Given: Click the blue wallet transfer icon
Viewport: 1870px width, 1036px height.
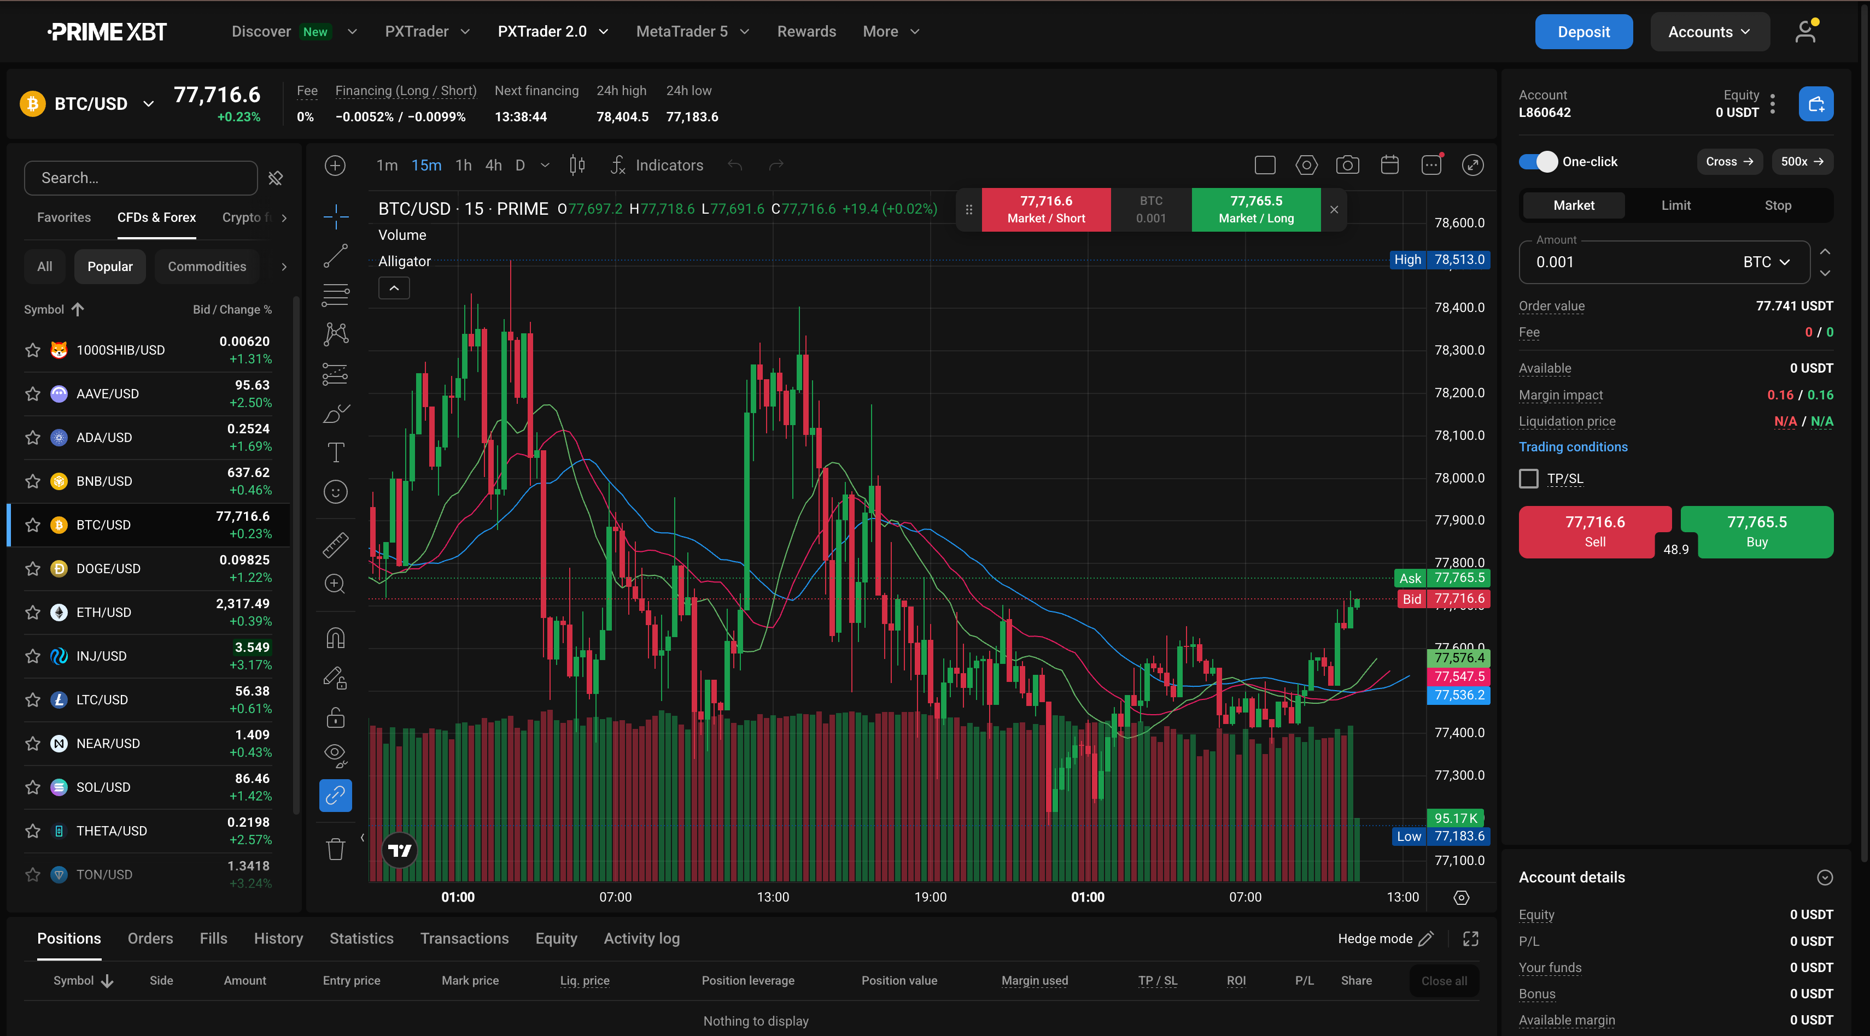Looking at the screenshot, I should (1815, 104).
